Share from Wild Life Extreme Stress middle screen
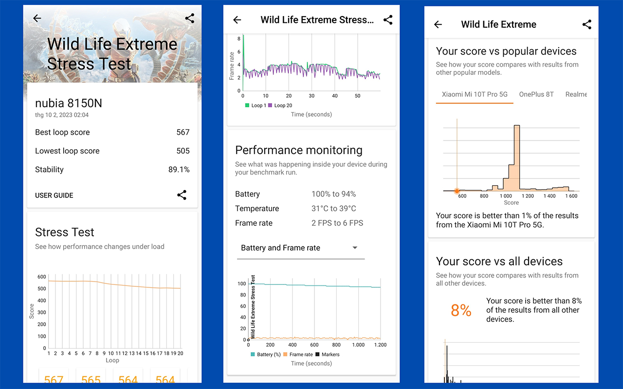 tap(388, 20)
